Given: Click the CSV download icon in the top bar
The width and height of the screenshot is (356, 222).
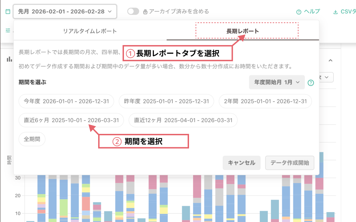Looking at the screenshot, I should [x=335, y=12].
